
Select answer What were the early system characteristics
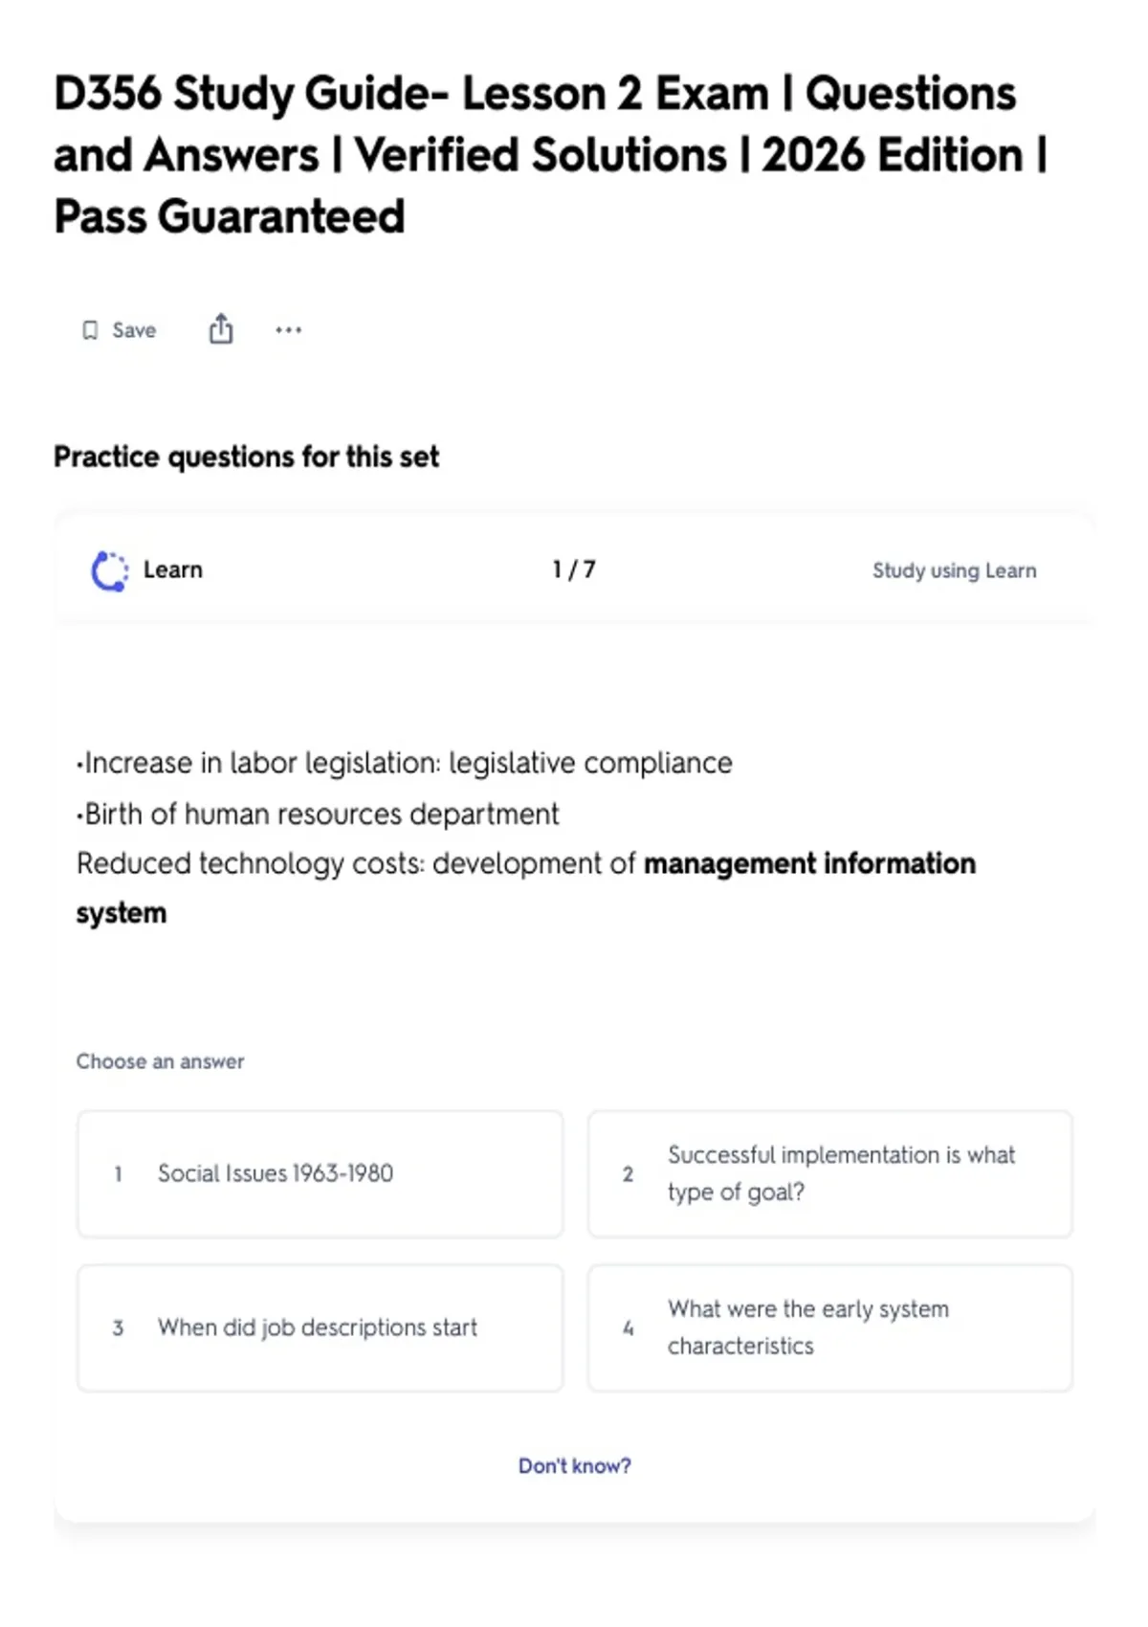tap(830, 1327)
